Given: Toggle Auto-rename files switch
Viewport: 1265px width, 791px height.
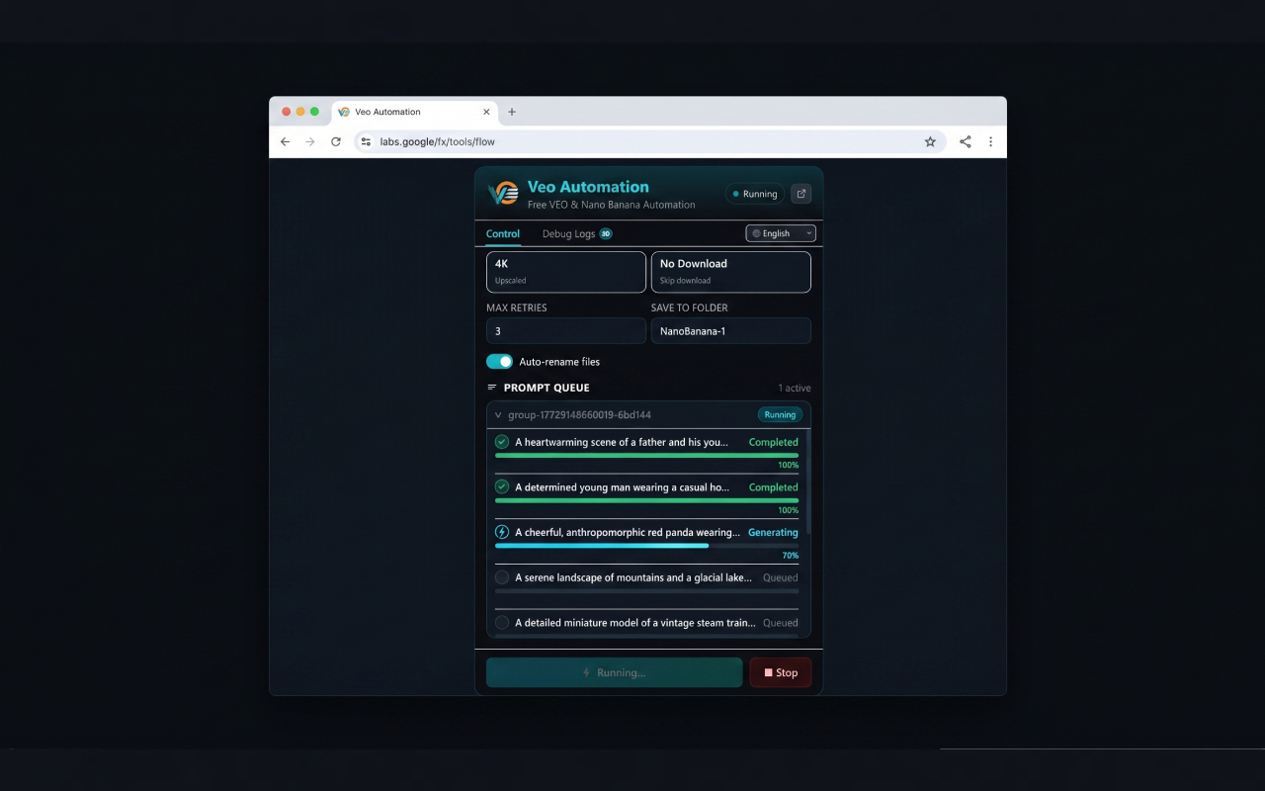Looking at the screenshot, I should pyautogui.click(x=499, y=362).
